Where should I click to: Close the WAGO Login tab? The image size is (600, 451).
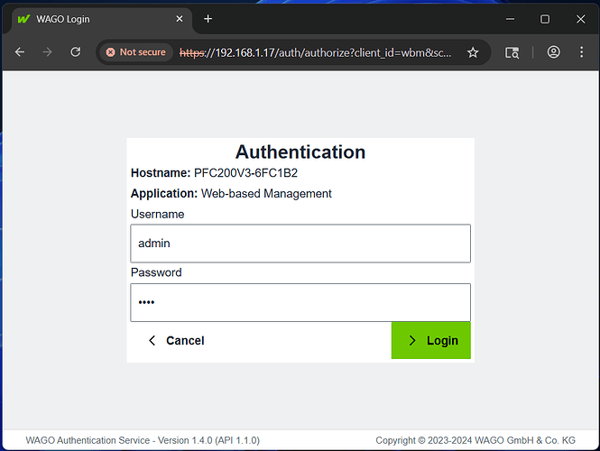180,19
